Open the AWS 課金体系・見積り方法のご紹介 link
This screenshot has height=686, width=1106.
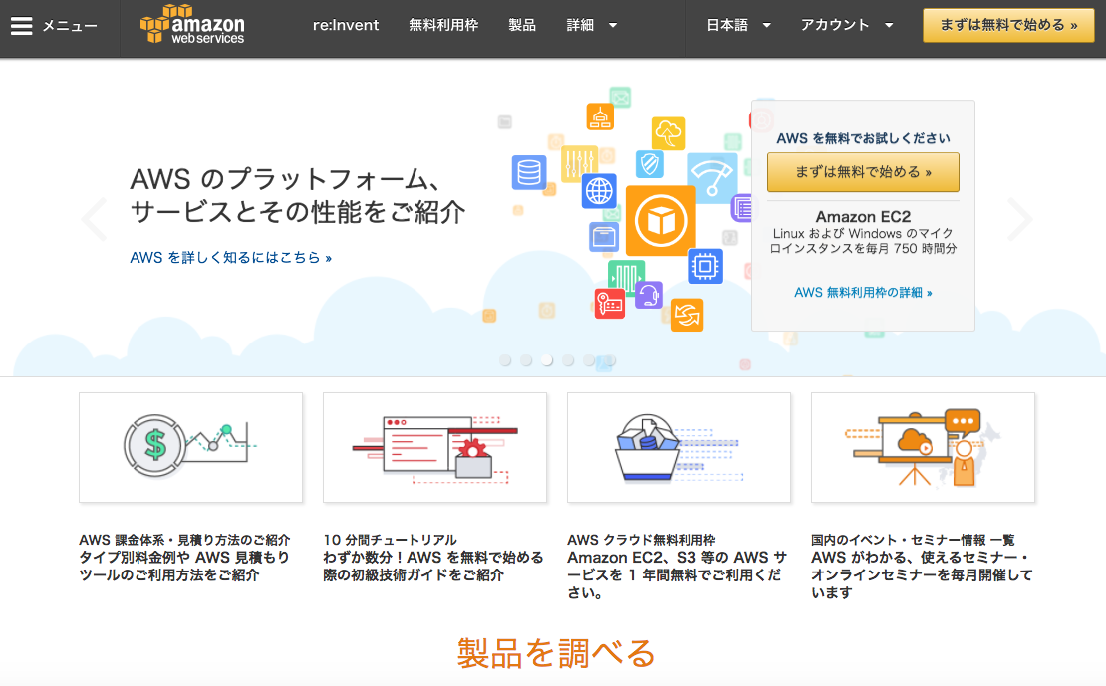click(x=184, y=540)
